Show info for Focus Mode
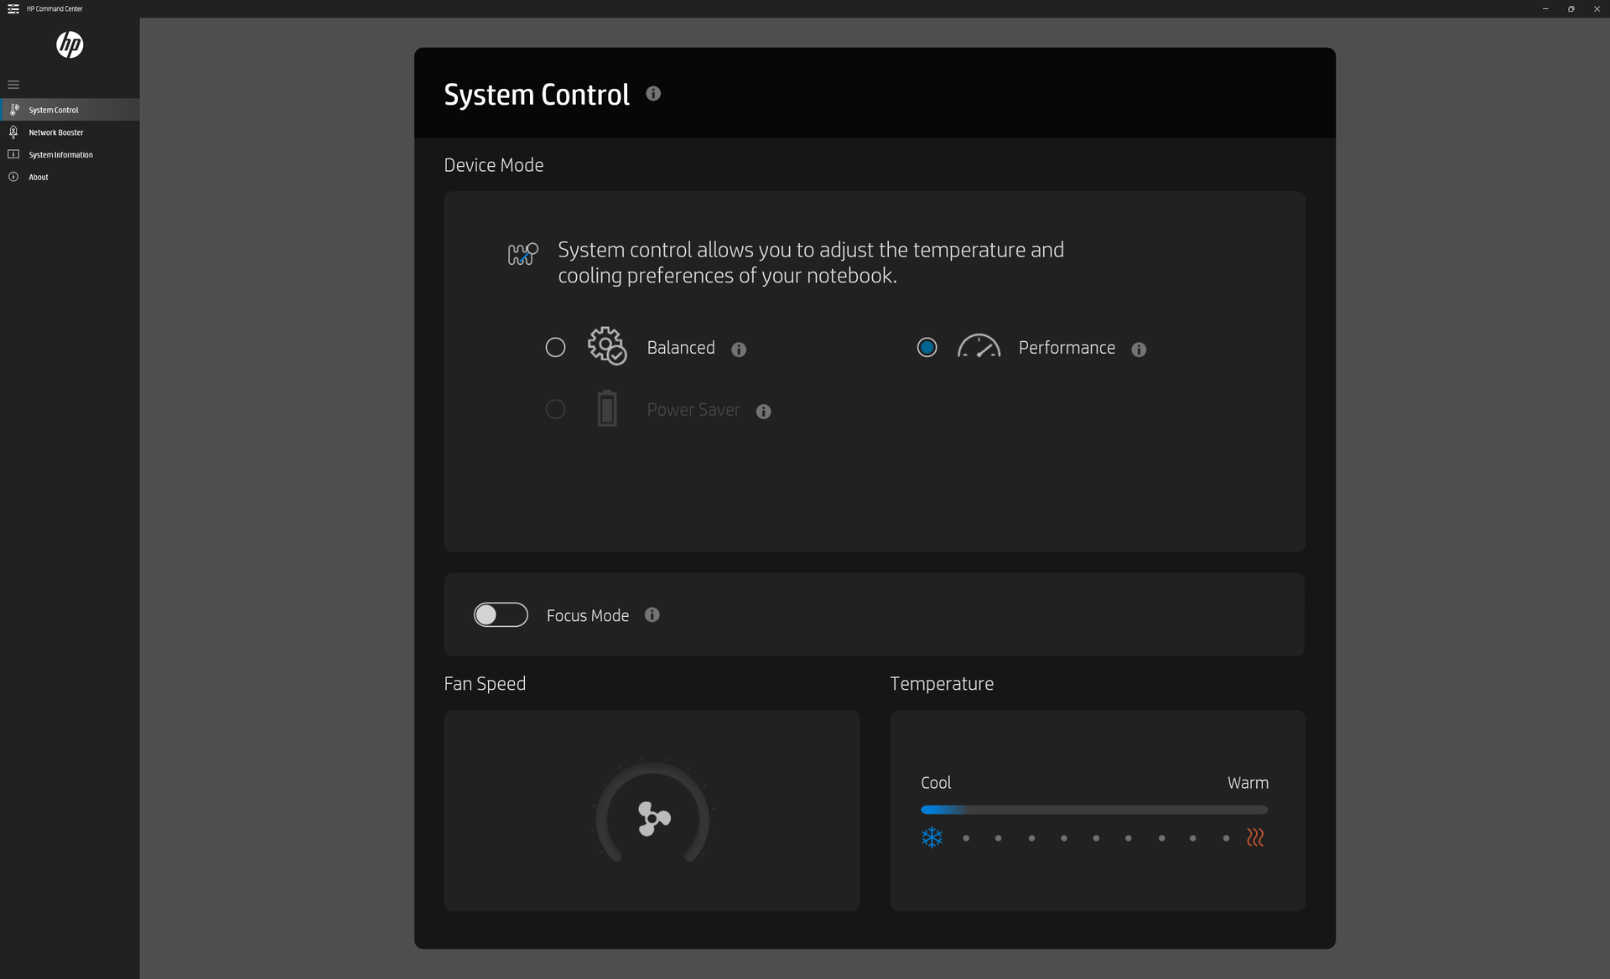 [652, 615]
